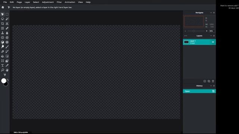
Task: Delete layer using trash icon
Action: [213, 81]
